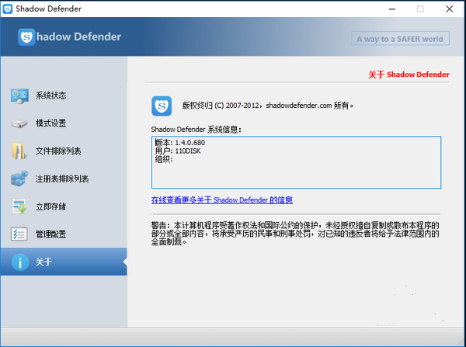The width and height of the screenshot is (466, 347).
Task: Click the shield icon beside copyright text
Action: click(162, 105)
